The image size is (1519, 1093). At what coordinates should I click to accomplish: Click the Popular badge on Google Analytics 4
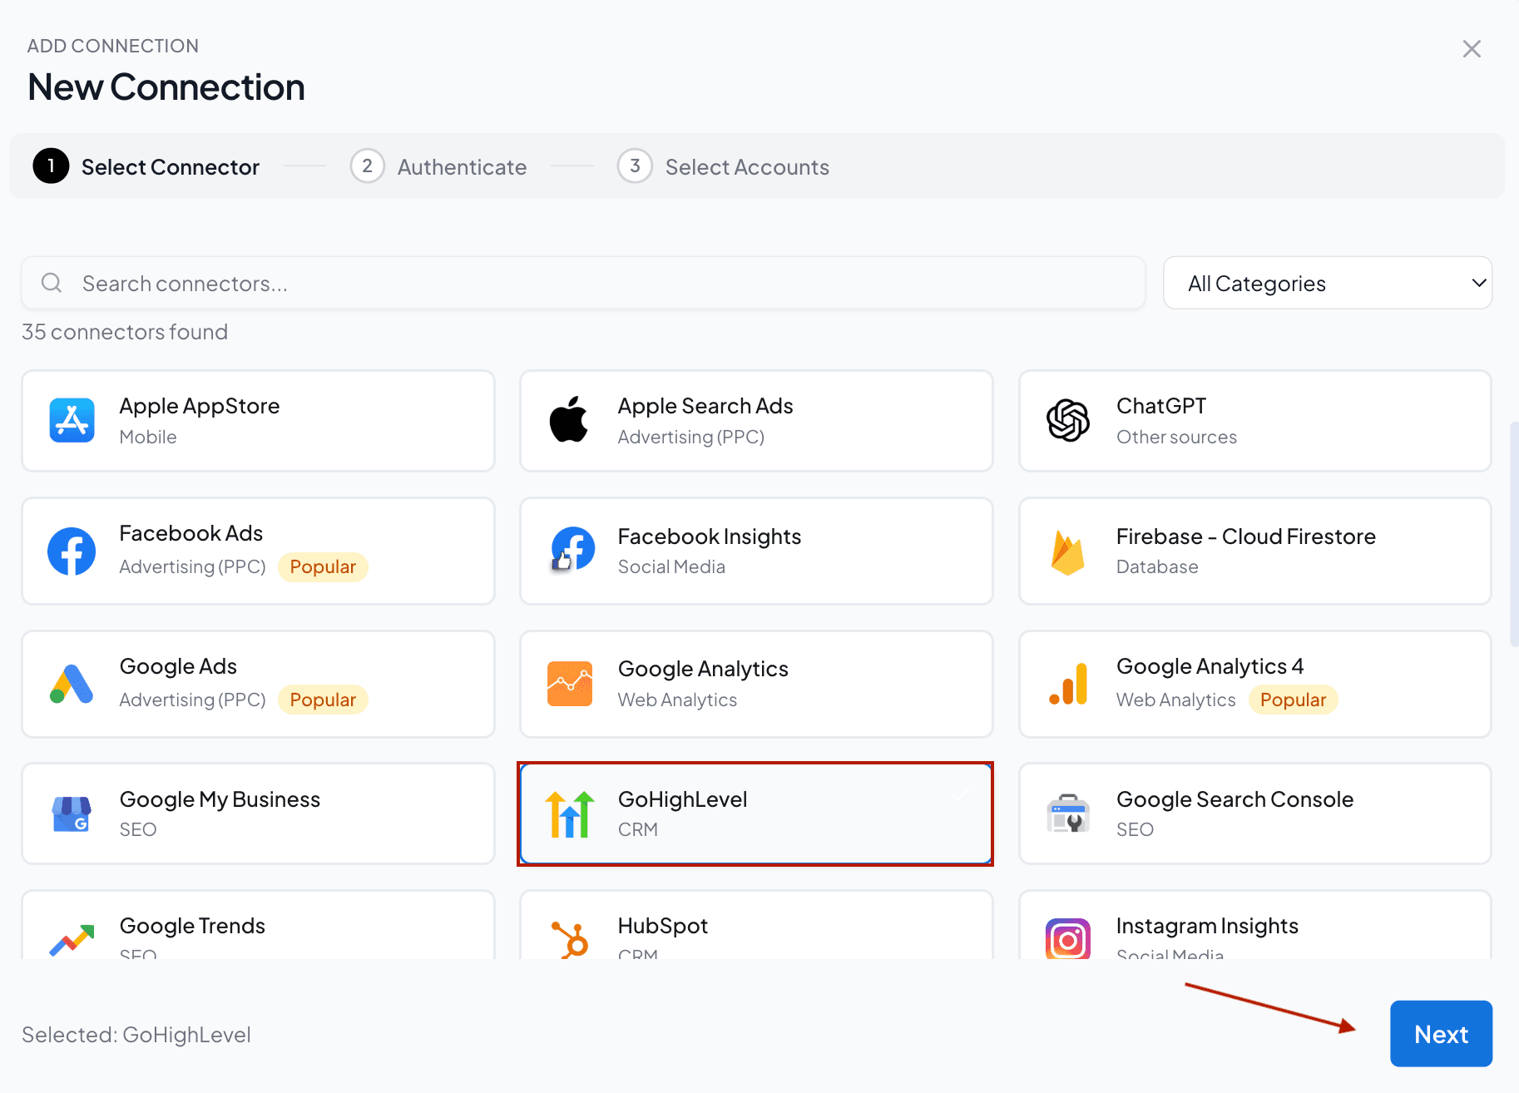point(1294,700)
